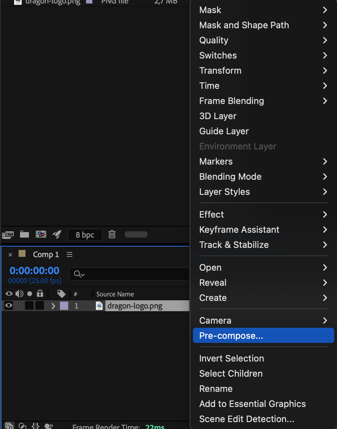
Task: Click the PNG file icon beside dragon-logo.png layer
Action: point(99,306)
